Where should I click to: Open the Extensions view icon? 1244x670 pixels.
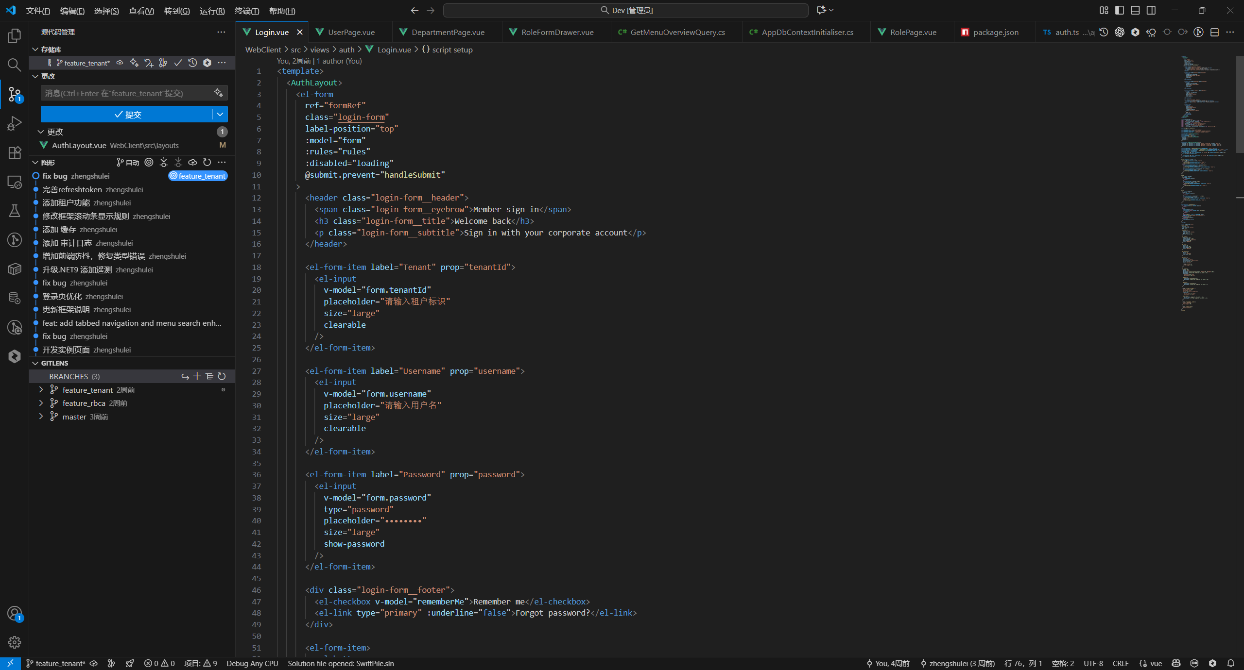coord(15,152)
